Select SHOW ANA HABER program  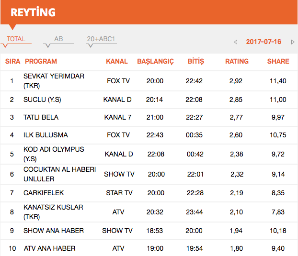(x=54, y=231)
